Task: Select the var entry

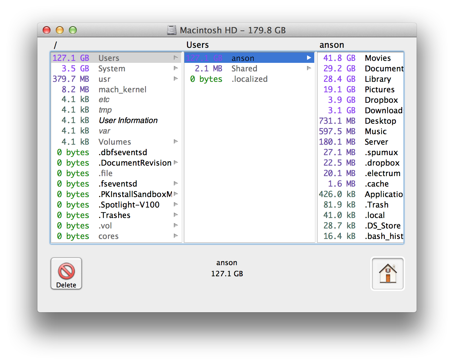Action: [116, 131]
